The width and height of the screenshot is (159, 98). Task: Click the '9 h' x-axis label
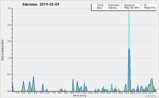click(x=66, y=93)
